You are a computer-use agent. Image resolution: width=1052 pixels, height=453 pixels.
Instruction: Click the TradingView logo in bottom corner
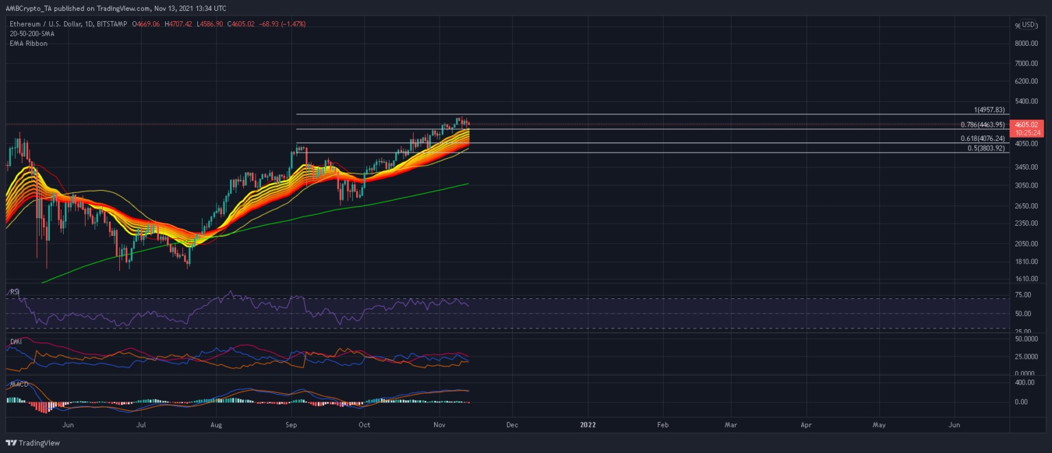coord(33,443)
